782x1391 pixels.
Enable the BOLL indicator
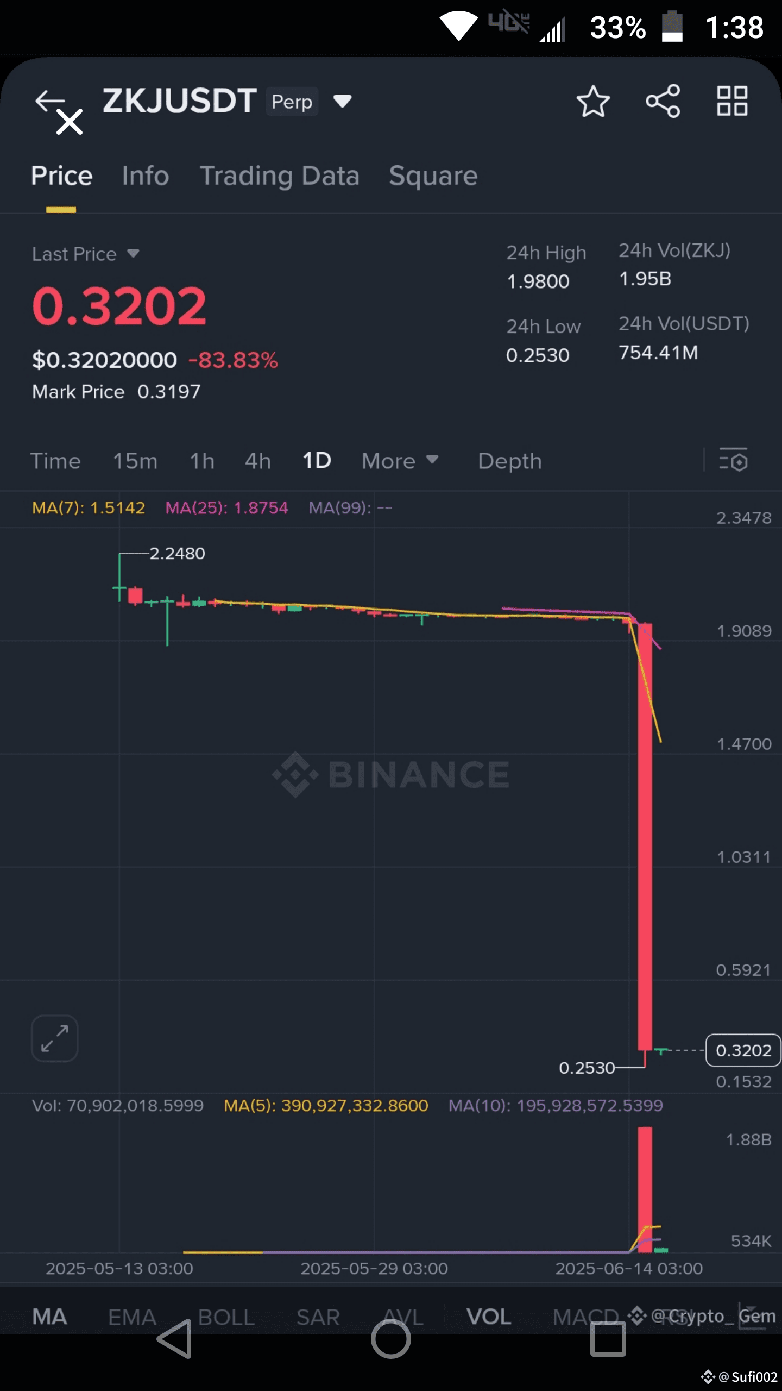coord(226,1317)
